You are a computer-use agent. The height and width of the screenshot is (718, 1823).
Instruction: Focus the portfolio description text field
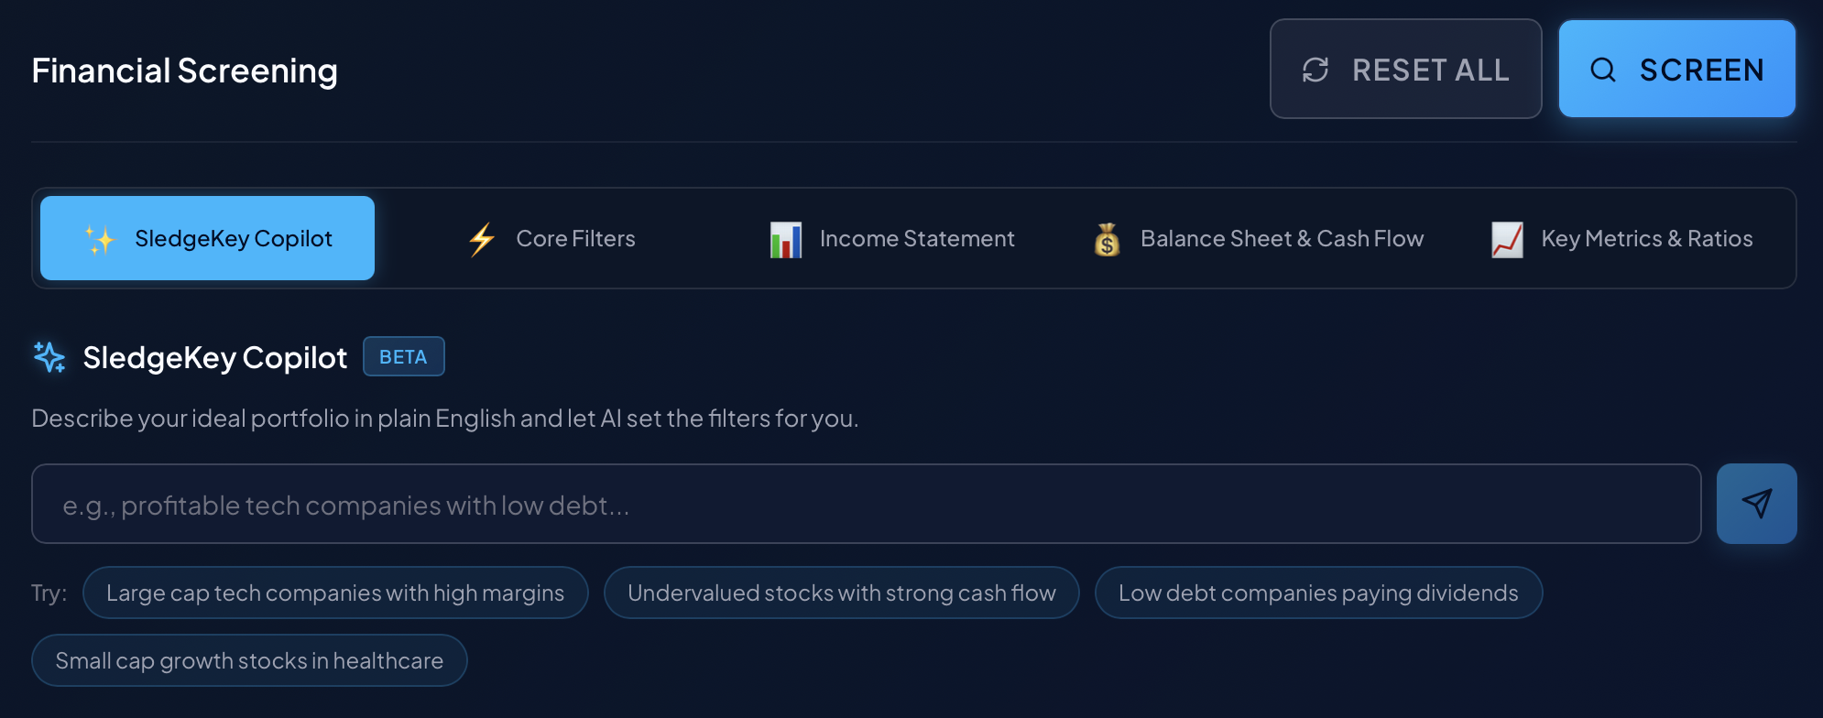coord(866,505)
